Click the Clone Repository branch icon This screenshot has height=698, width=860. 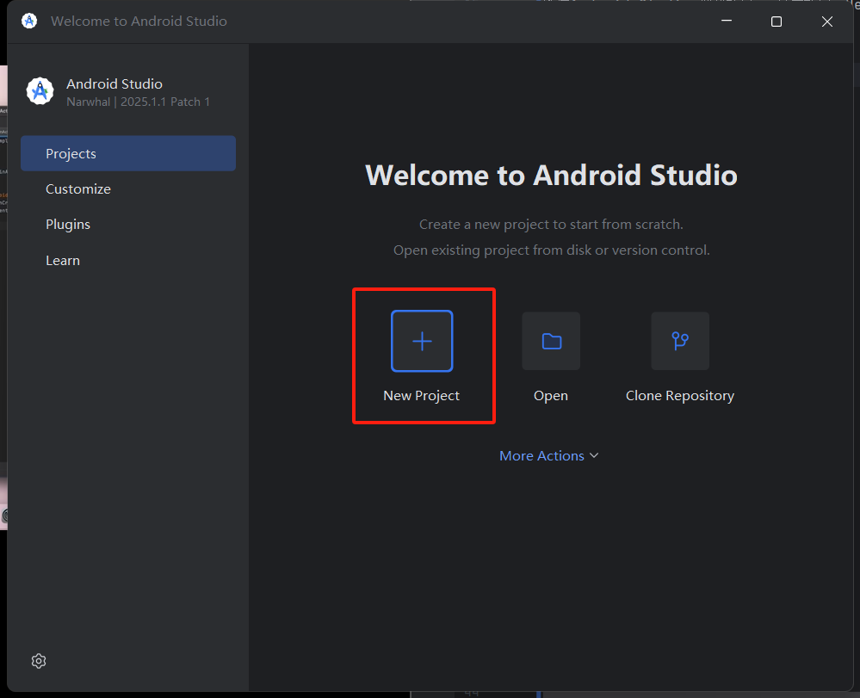click(680, 341)
